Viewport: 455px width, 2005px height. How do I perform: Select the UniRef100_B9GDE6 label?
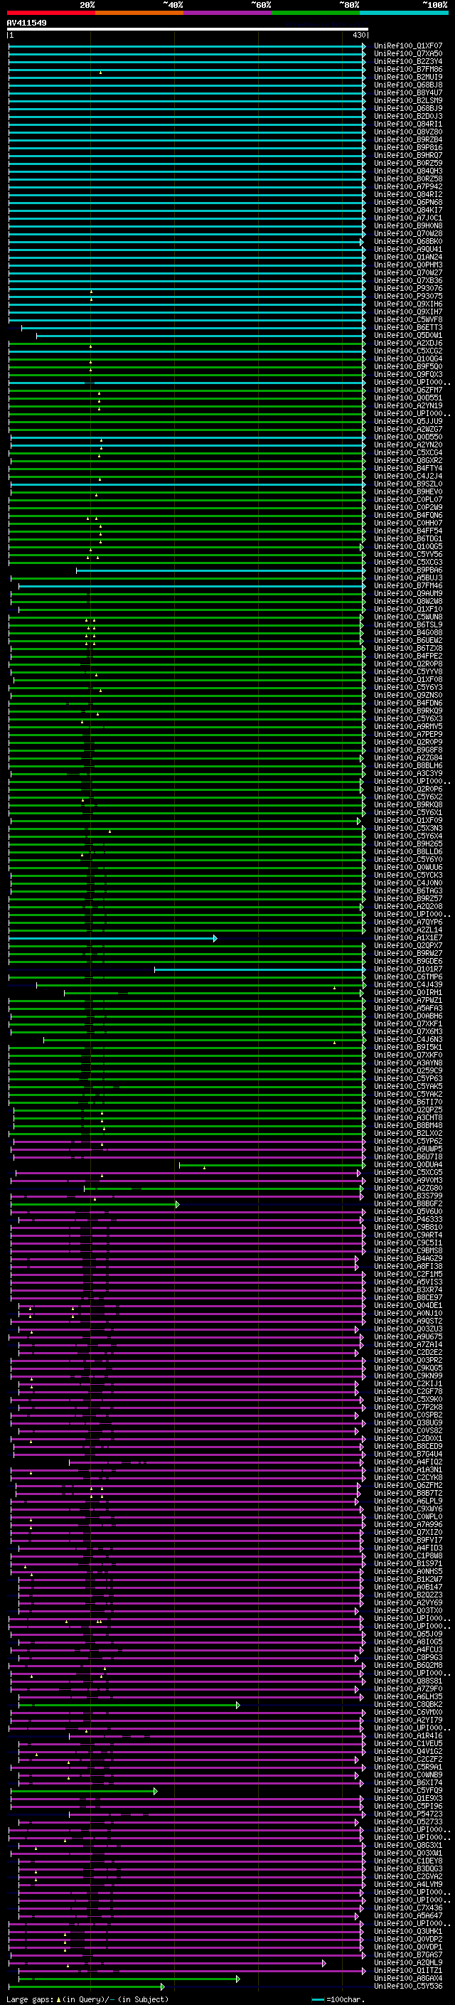[x=407, y=962]
